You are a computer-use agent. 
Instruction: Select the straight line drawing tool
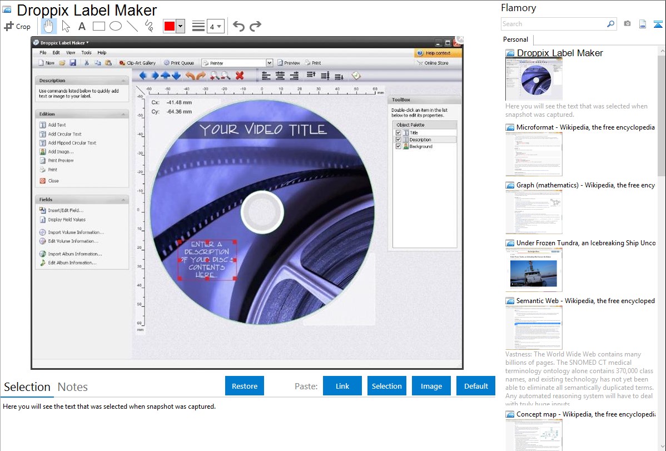[x=132, y=26]
